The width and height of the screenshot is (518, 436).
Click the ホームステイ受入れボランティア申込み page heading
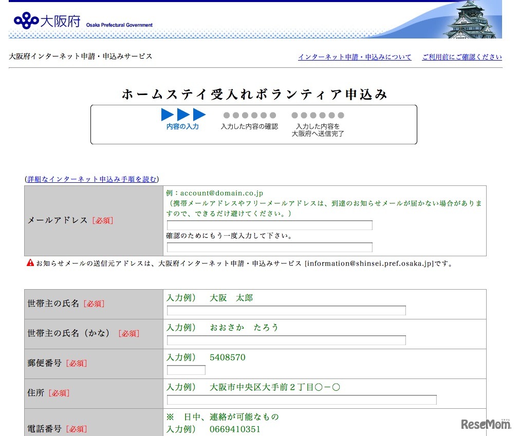point(254,94)
